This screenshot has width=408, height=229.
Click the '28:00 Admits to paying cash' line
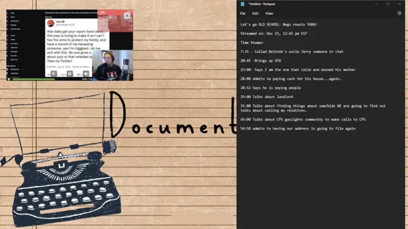291,79
